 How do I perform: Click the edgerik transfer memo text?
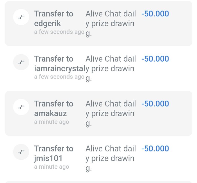pos(111,24)
